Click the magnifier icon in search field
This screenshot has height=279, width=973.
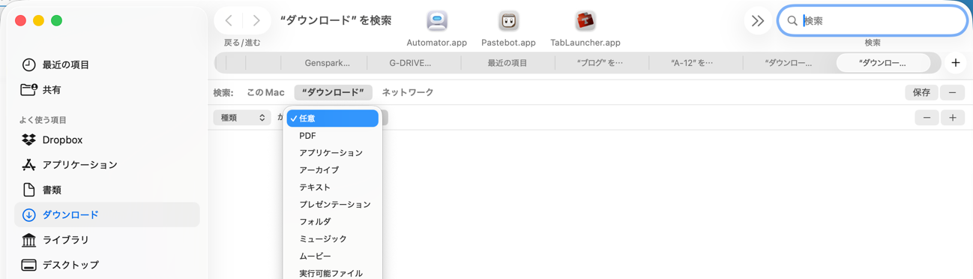[x=792, y=21]
